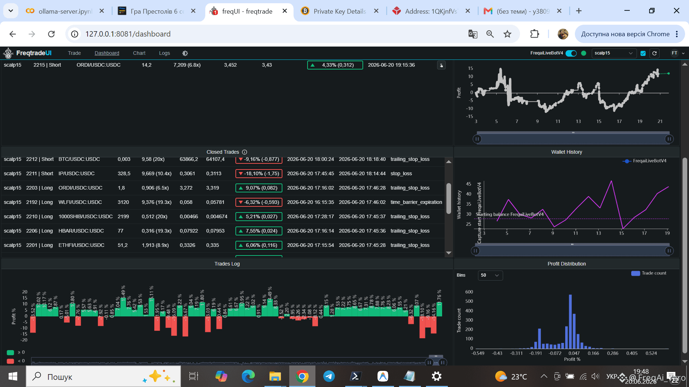Close the freqUI - freqtrade tab
This screenshot has height=387, width=689.
285,11
